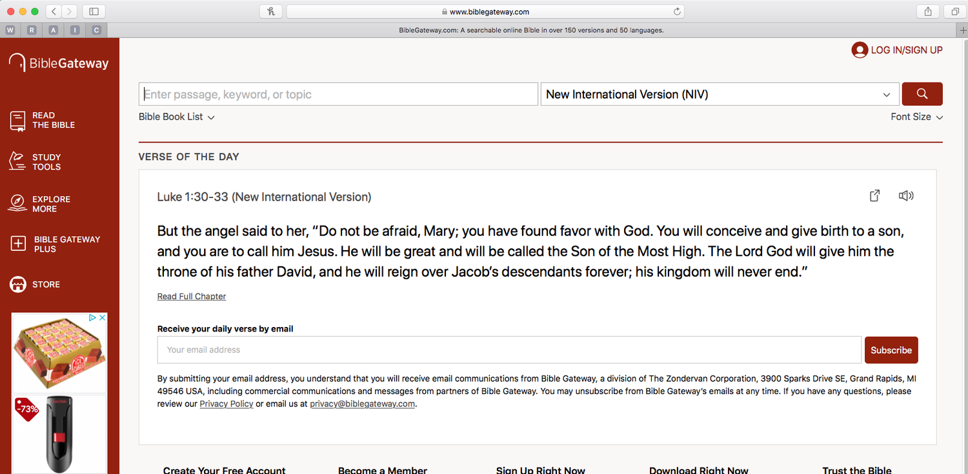This screenshot has height=474, width=968.
Task: Click the user profile icon beside Log In
Action: 860,50
